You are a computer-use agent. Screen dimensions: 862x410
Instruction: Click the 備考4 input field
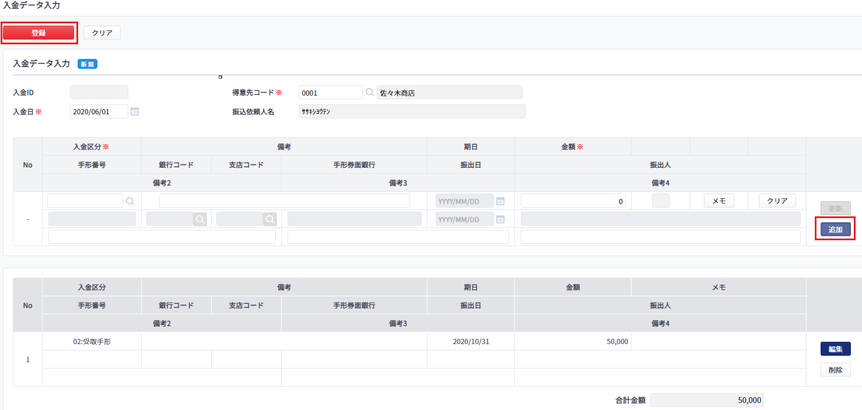point(661,237)
